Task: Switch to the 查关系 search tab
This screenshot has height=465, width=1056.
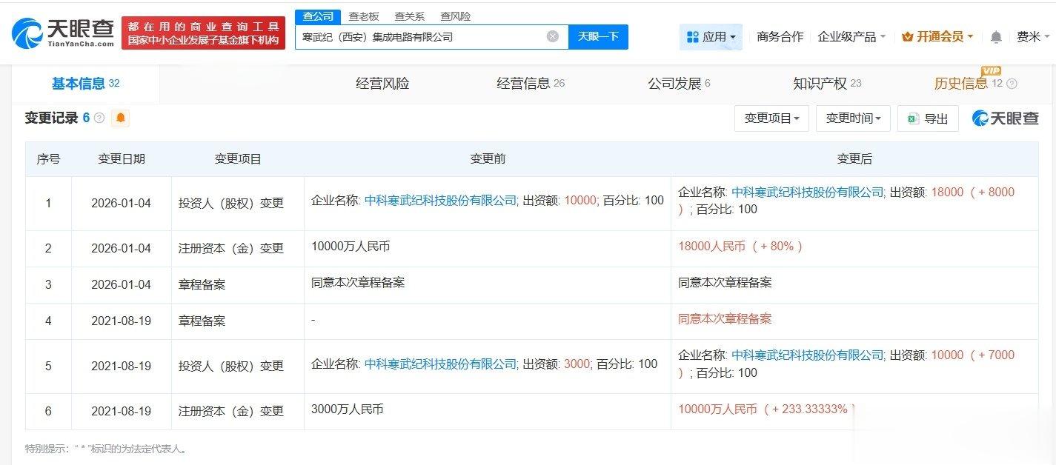Action: click(x=409, y=16)
